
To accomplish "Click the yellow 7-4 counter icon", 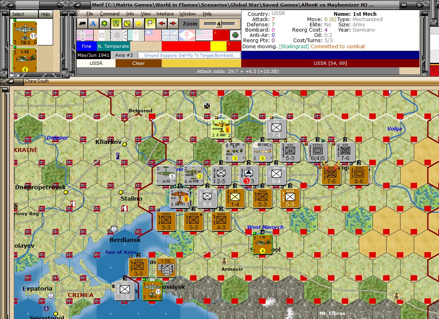I will click(x=127, y=24).
